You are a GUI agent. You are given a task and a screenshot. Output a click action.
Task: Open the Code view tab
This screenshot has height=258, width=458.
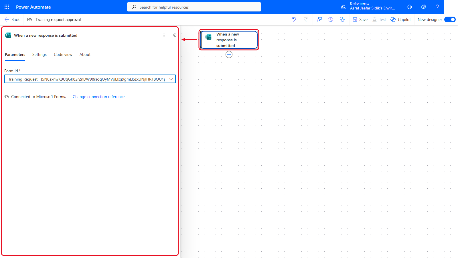[x=63, y=54]
